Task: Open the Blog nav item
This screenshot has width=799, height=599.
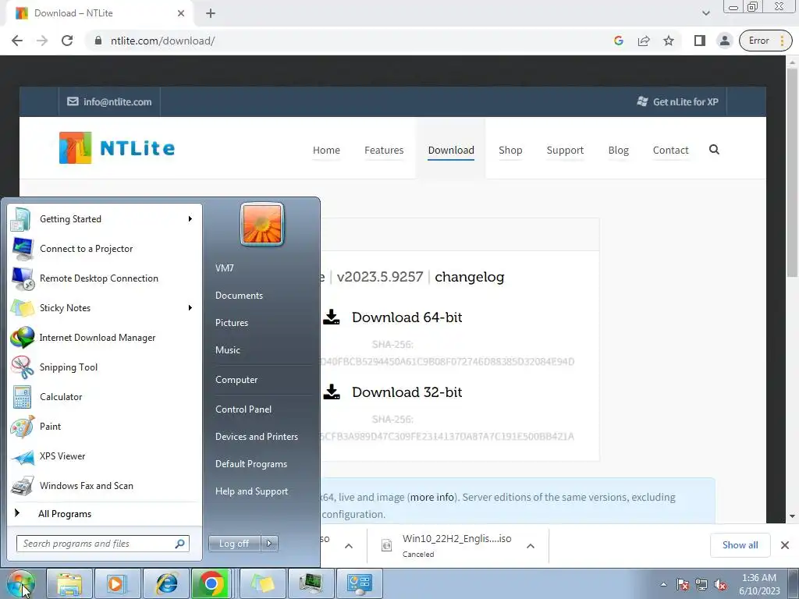Action: tap(618, 151)
